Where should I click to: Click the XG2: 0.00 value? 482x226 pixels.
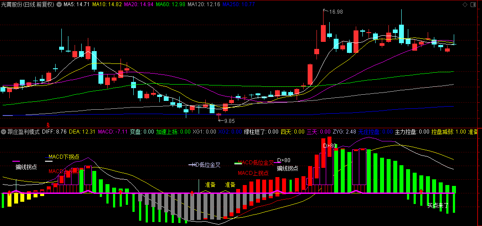click(230, 132)
